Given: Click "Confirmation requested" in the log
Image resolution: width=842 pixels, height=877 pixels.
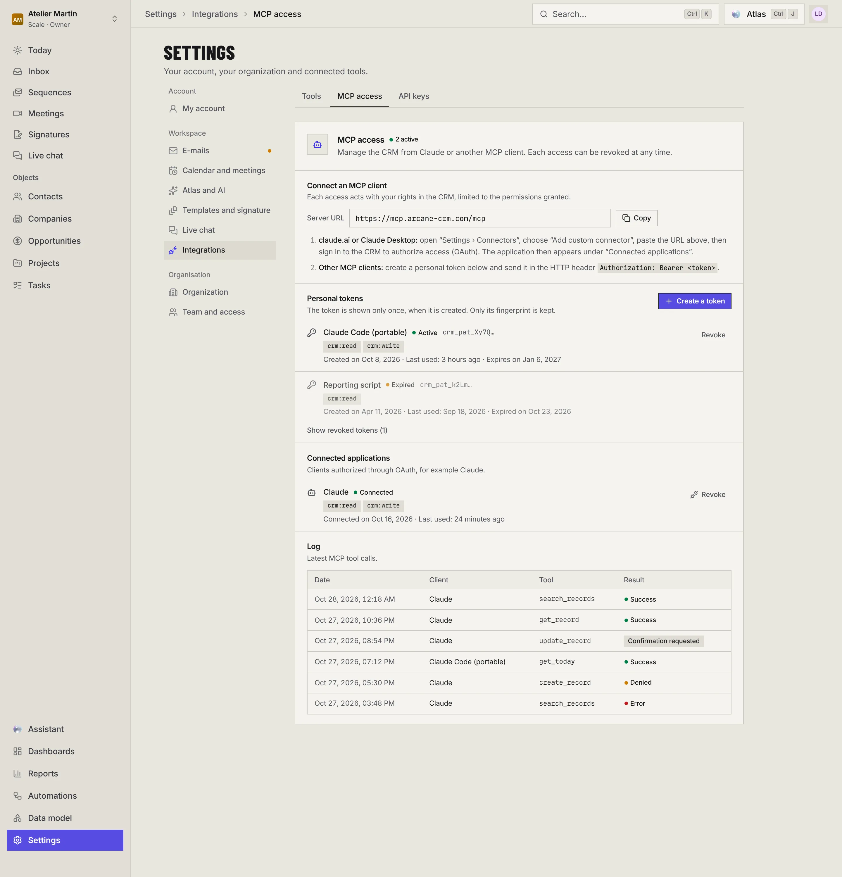Looking at the screenshot, I should [x=663, y=641].
